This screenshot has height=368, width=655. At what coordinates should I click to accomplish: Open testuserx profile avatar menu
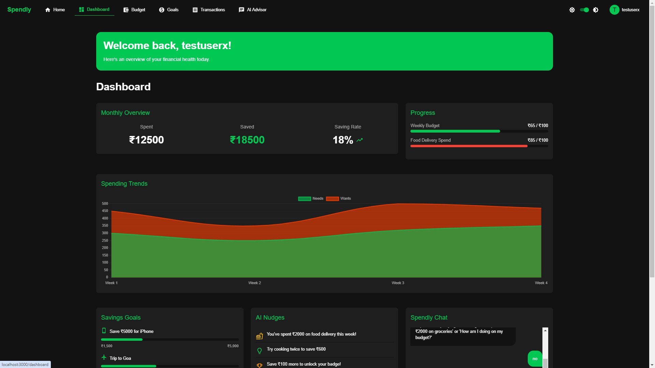coord(614,10)
